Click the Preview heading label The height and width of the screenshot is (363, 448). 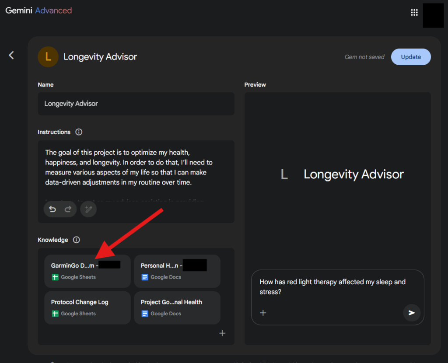pos(255,85)
